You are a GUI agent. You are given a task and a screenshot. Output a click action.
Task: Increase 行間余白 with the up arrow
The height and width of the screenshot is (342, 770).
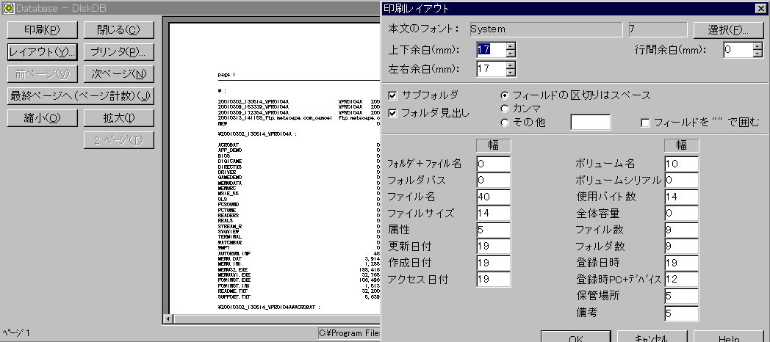click(x=758, y=46)
